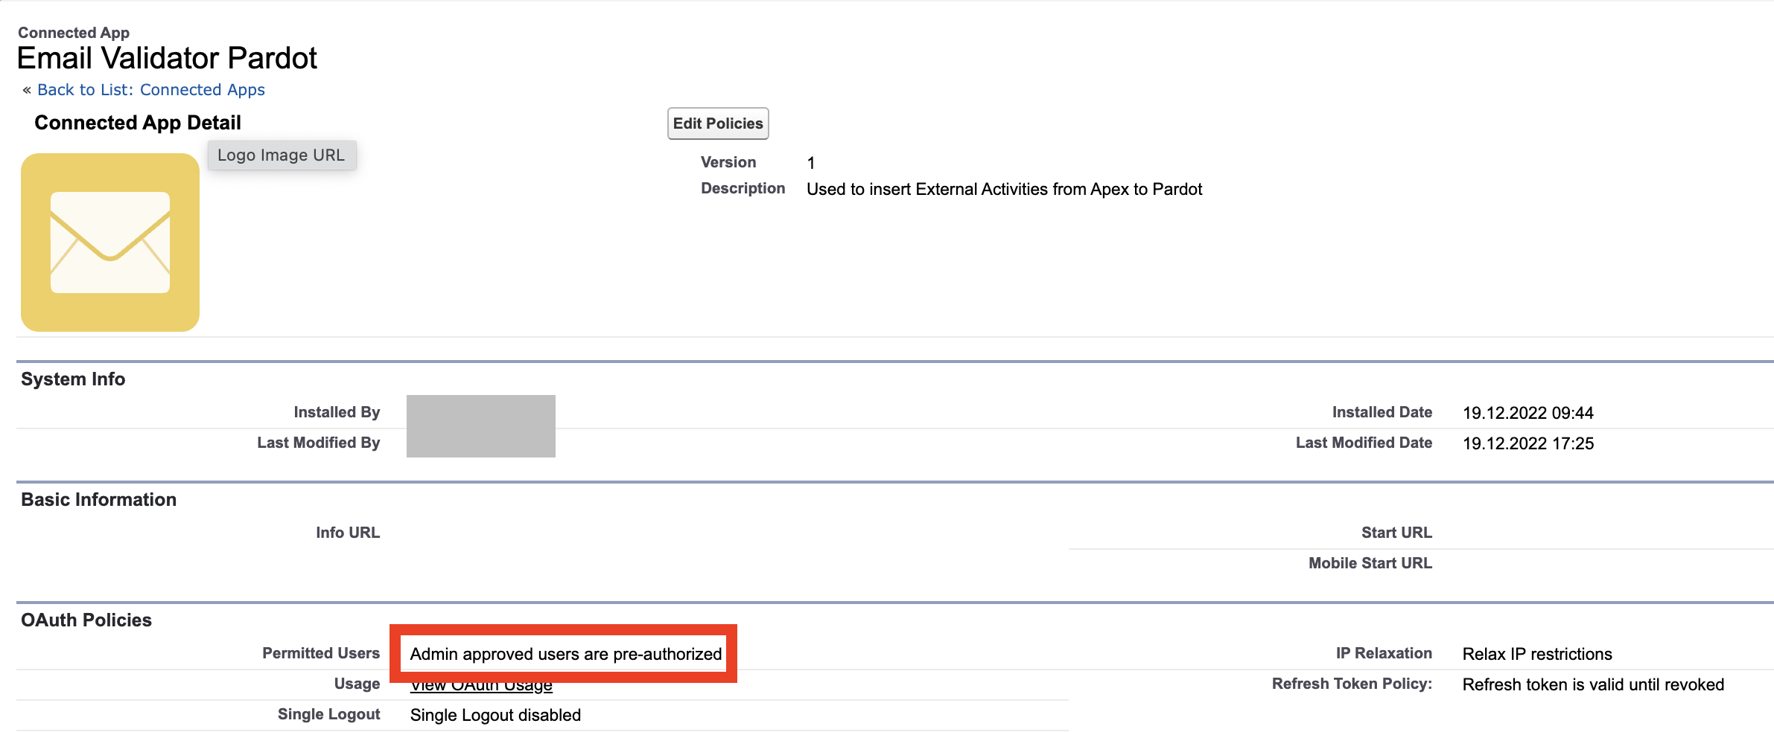Click the Logo Image URL label
This screenshot has width=1774, height=732.
[281, 155]
